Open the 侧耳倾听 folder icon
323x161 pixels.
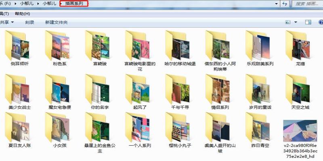[x=17, y=45]
